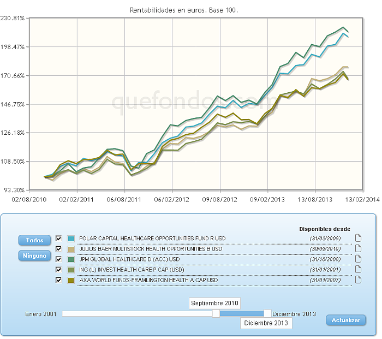
Task: Click JPM GLOBAL HEALTHCARE D (ACC) USD
Action: (130, 259)
